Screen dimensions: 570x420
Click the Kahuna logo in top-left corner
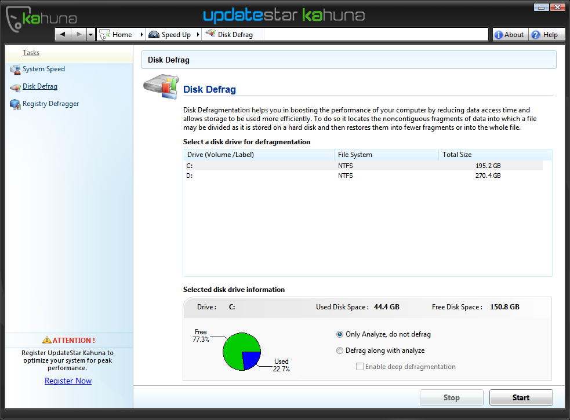41,19
